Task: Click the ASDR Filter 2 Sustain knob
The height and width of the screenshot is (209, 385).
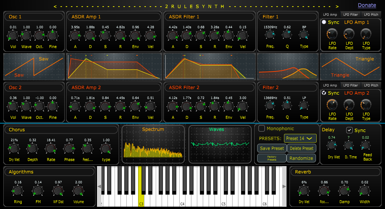Action: (201, 107)
